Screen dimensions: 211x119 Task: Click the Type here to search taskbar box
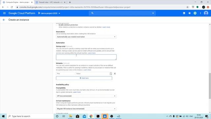click(30, 116)
